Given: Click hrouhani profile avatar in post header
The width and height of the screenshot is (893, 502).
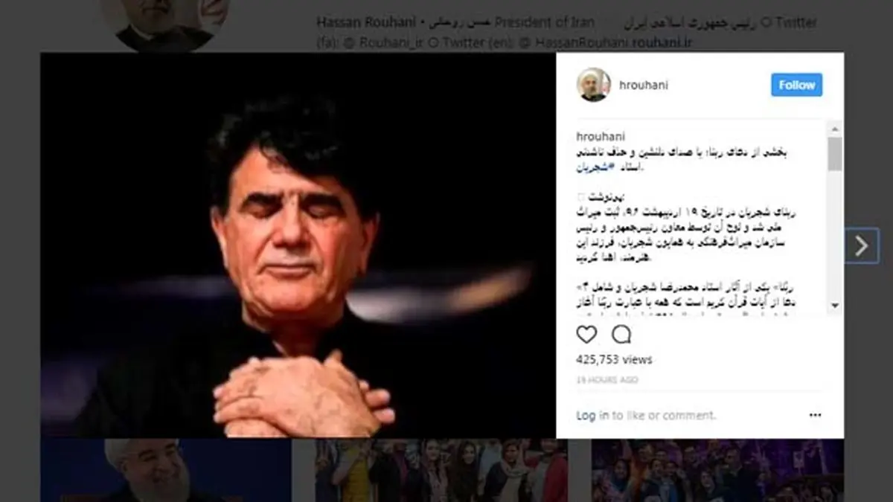Looking at the screenshot, I should (x=593, y=85).
